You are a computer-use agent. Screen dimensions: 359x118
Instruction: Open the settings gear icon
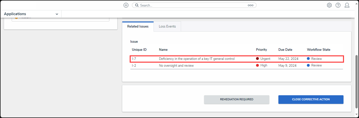(329, 5)
